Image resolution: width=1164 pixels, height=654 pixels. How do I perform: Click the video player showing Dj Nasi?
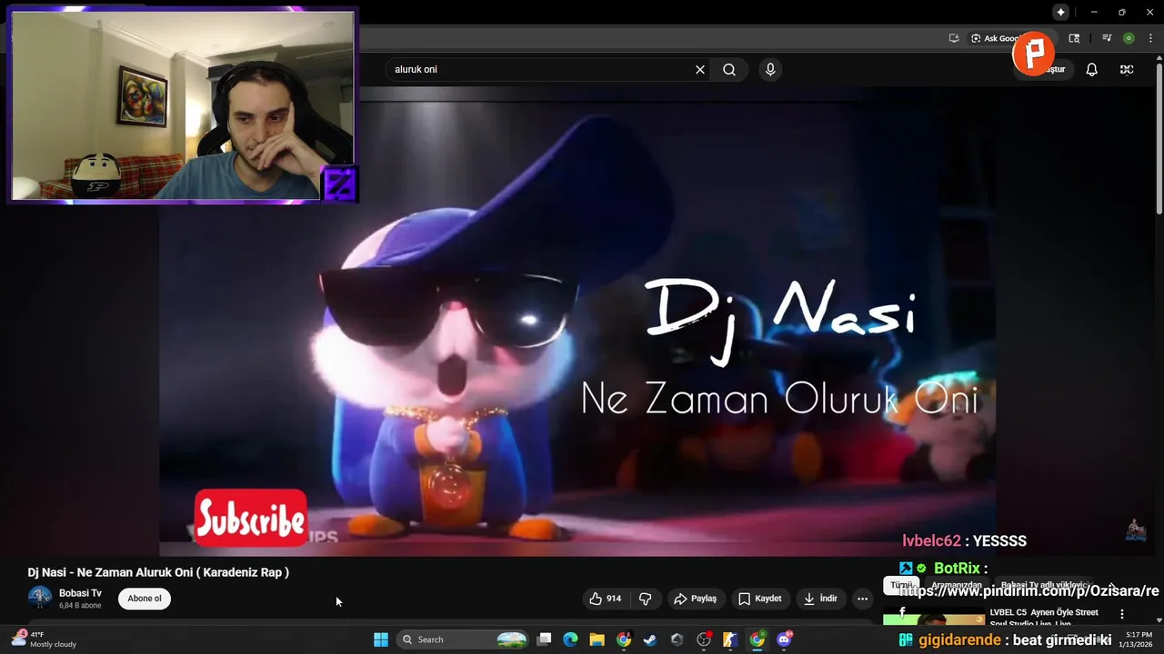[577, 322]
